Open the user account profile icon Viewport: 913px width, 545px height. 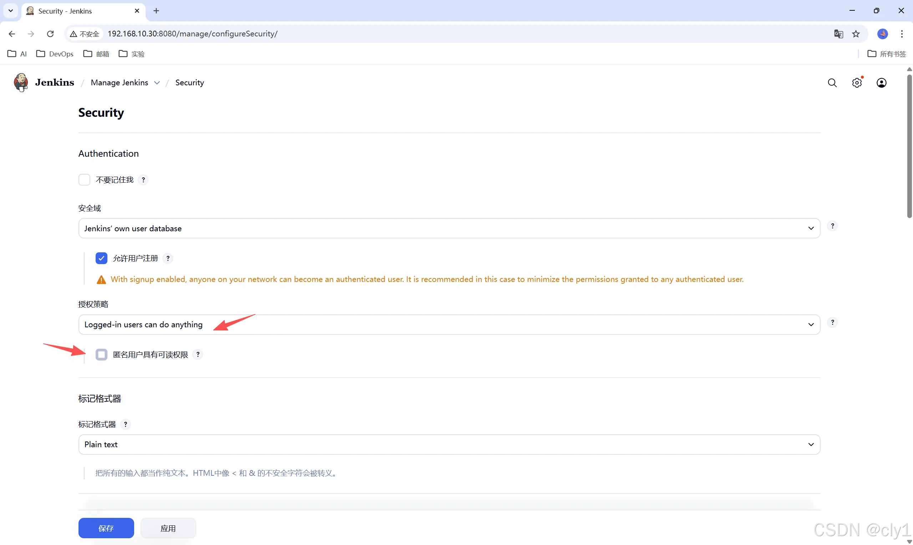point(882,83)
